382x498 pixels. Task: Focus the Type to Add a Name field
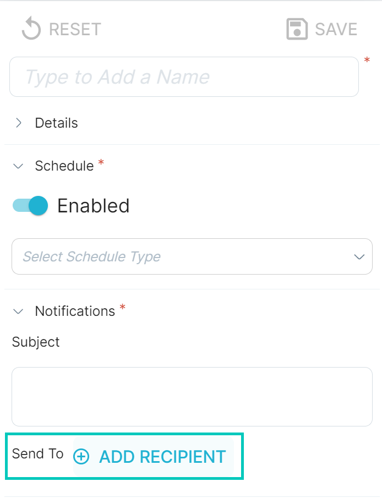pos(184,77)
